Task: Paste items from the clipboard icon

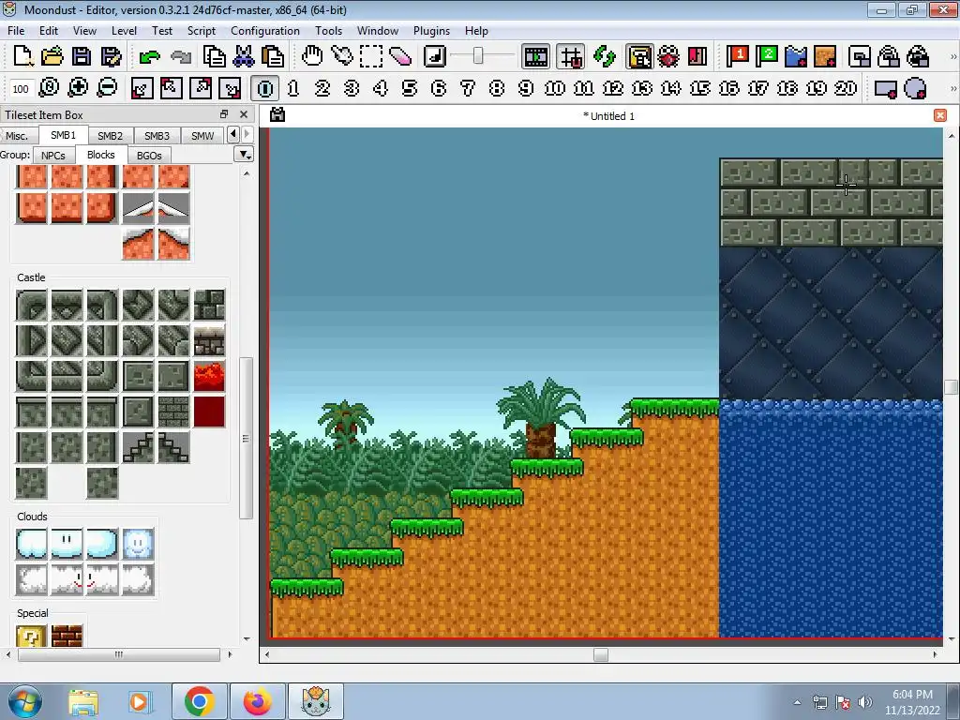Action: pyautogui.click(x=273, y=56)
